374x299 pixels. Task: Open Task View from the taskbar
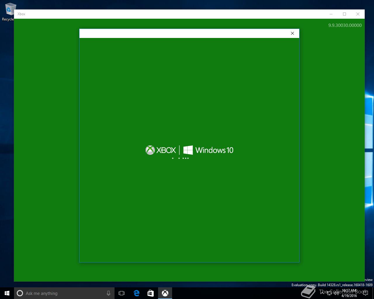point(122,293)
